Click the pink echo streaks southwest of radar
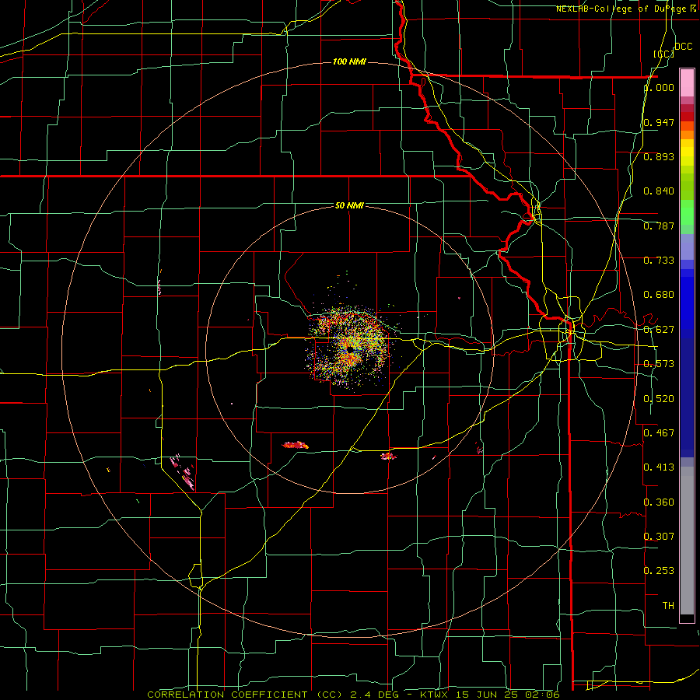 tap(183, 471)
